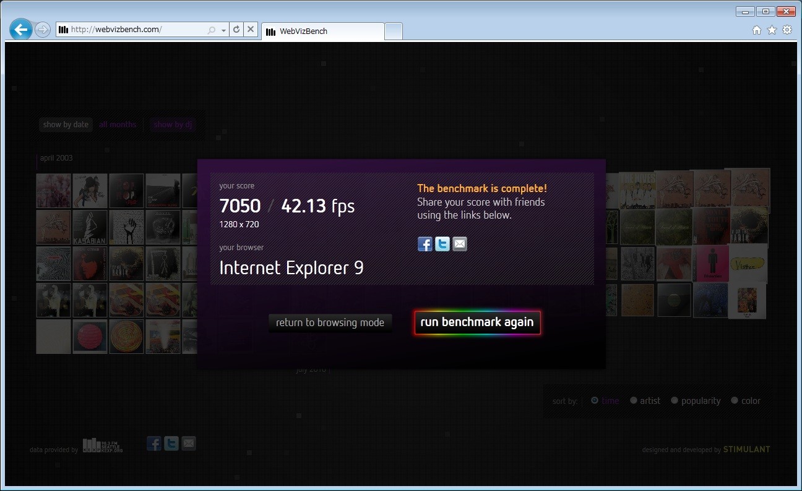Viewport: 802px width, 491px height.
Task: Open the KASABIAN album cover
Action: coord(90,227)
